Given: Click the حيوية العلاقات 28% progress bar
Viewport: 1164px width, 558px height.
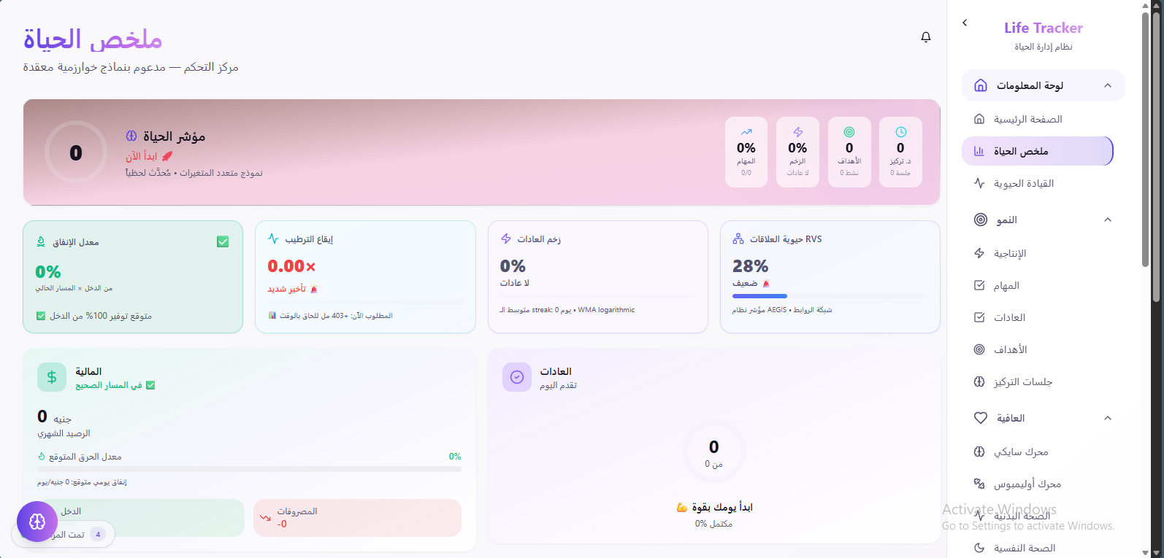Looking at the screenshot, I should coord(830,296).
